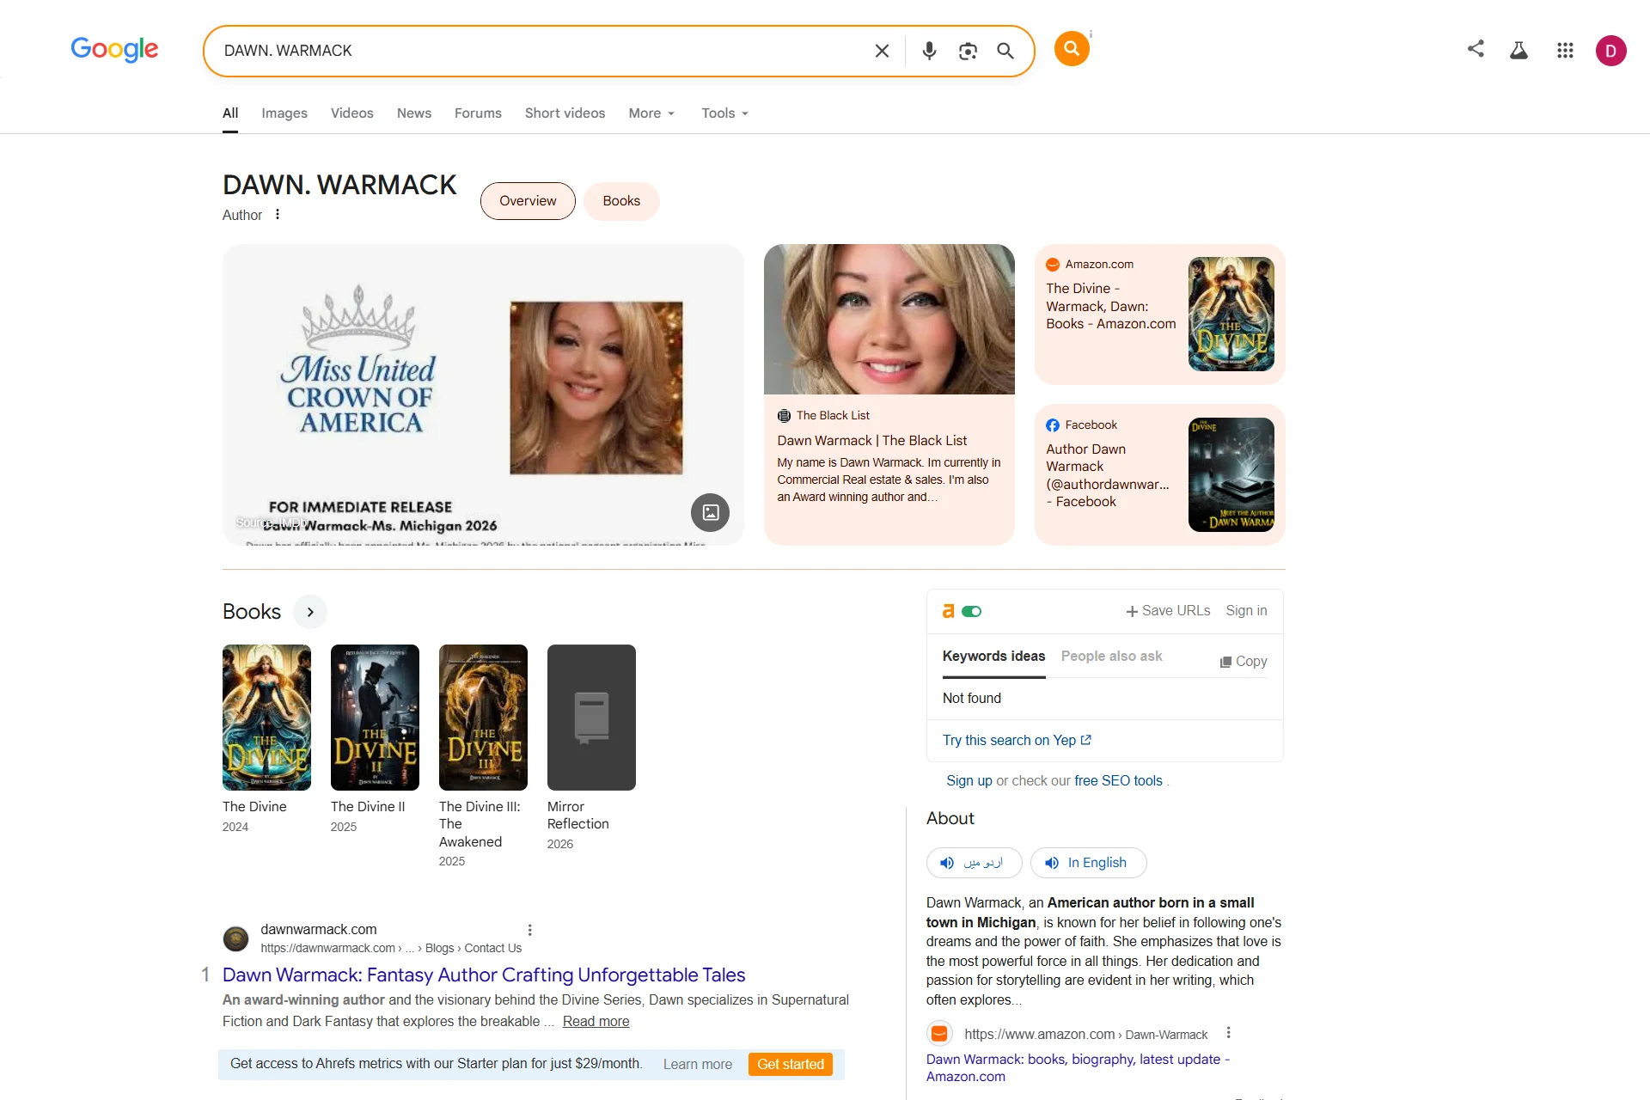Click Sign in on Ahrefs panel
Viewport: 1650px width, 1100px height.
coord(1246,611)
